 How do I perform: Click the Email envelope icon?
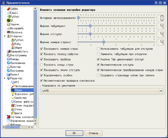[8, 13]
